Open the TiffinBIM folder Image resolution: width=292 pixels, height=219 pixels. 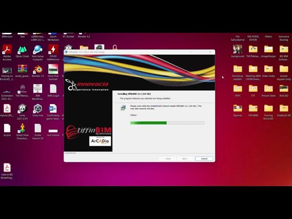253,110
